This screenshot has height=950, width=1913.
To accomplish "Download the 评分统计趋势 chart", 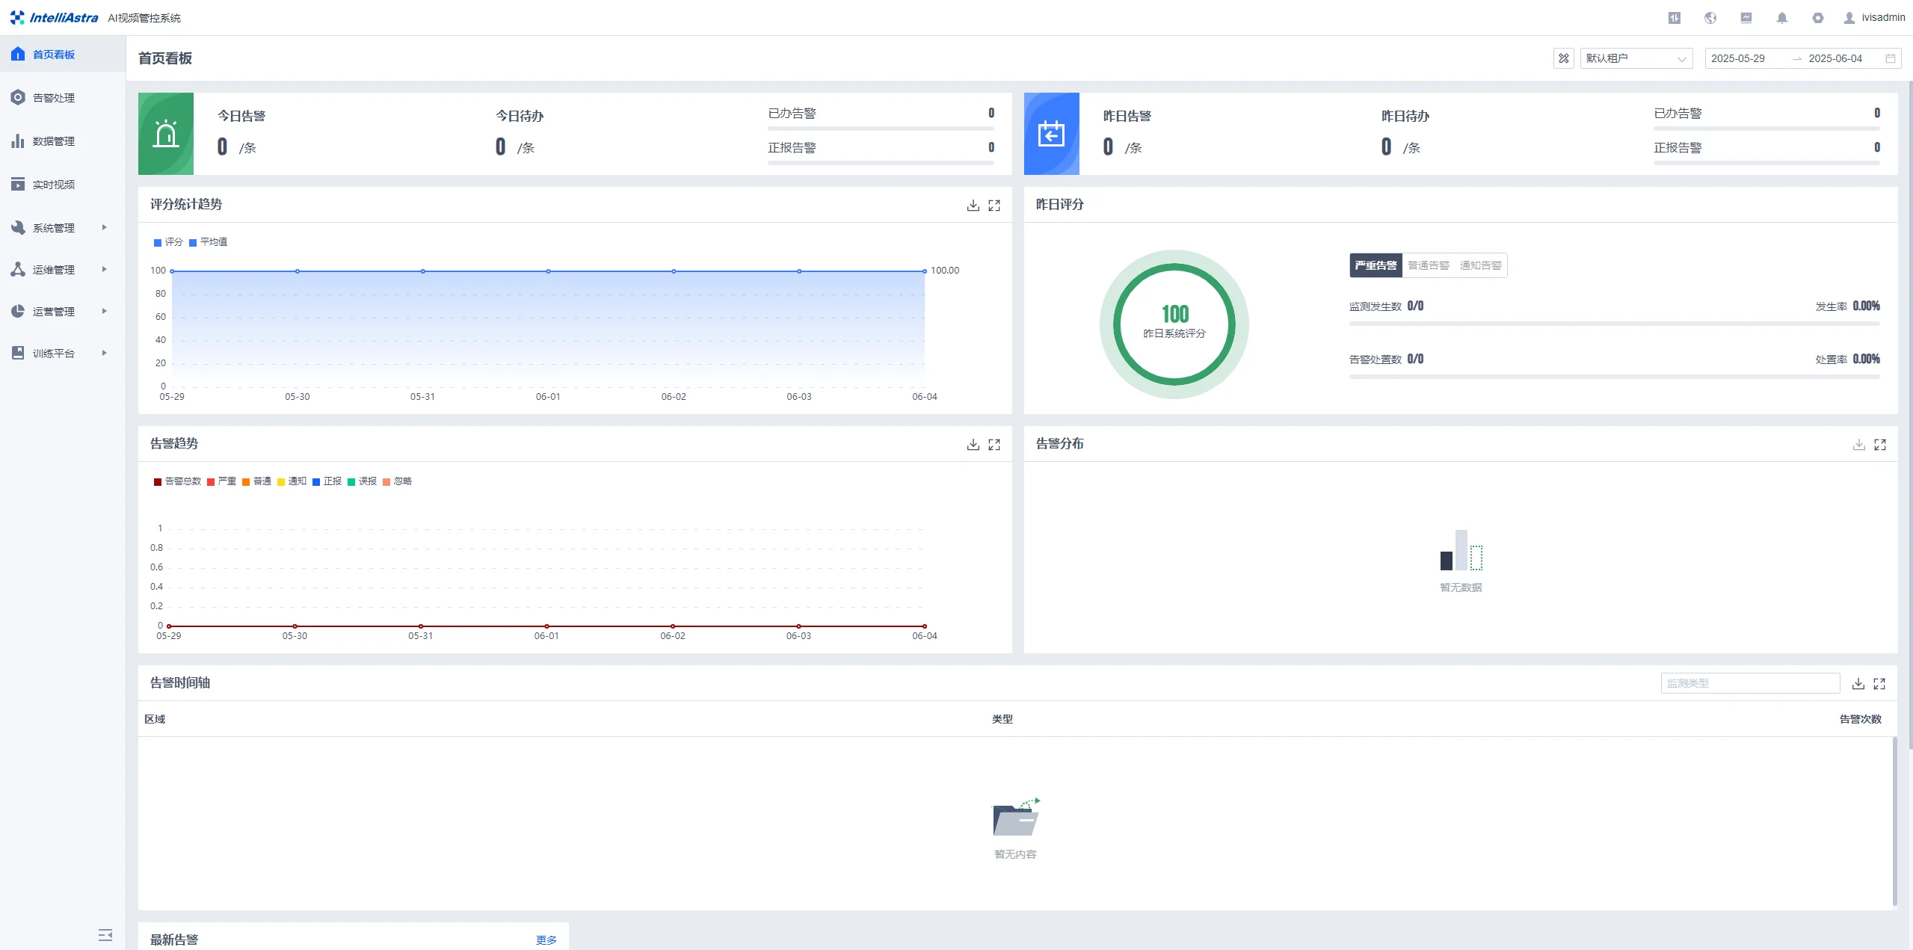I will tap(973, 206).
